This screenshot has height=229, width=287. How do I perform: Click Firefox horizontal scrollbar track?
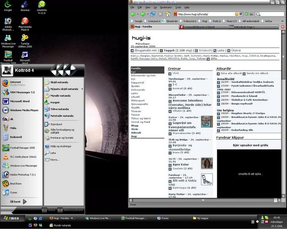pyautogui.click(x=203, y=200)
